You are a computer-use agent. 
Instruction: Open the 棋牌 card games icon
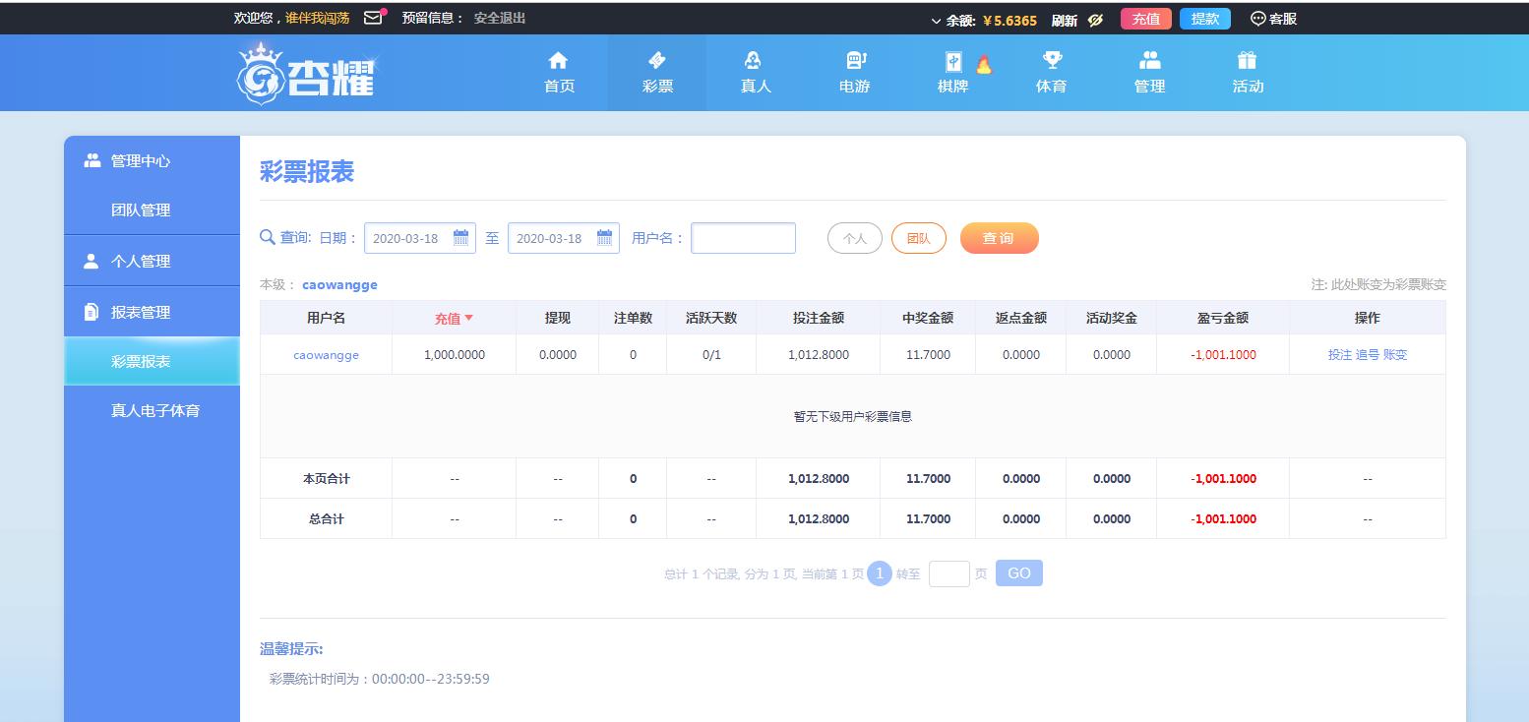(952, 63)
